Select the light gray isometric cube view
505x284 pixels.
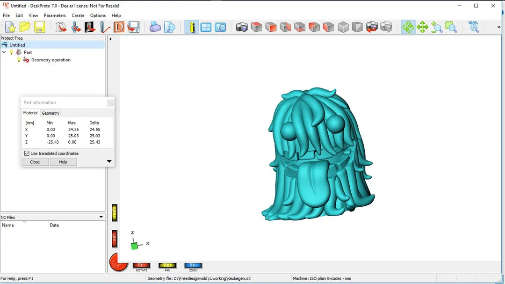click(343, 27)
